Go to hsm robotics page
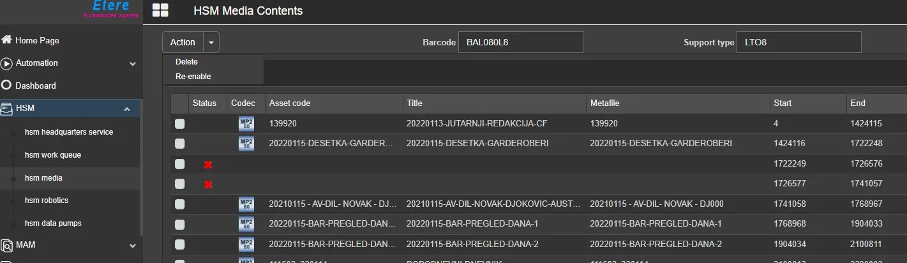Viewport: 907px width, 263px height. tap(46, 200)
